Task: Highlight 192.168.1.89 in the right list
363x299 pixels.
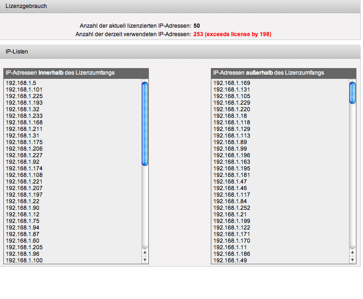Action: pyautogui.click(x=230, y=142)
